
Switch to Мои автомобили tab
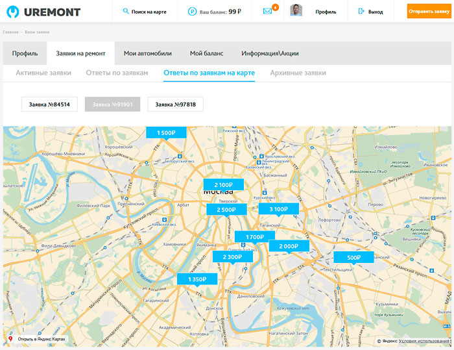click(x=147, y=53)
